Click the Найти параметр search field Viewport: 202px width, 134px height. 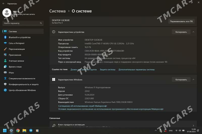[x=21, y=23]
